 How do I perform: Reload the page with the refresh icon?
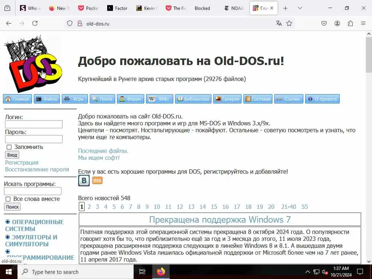click(35, 23)
